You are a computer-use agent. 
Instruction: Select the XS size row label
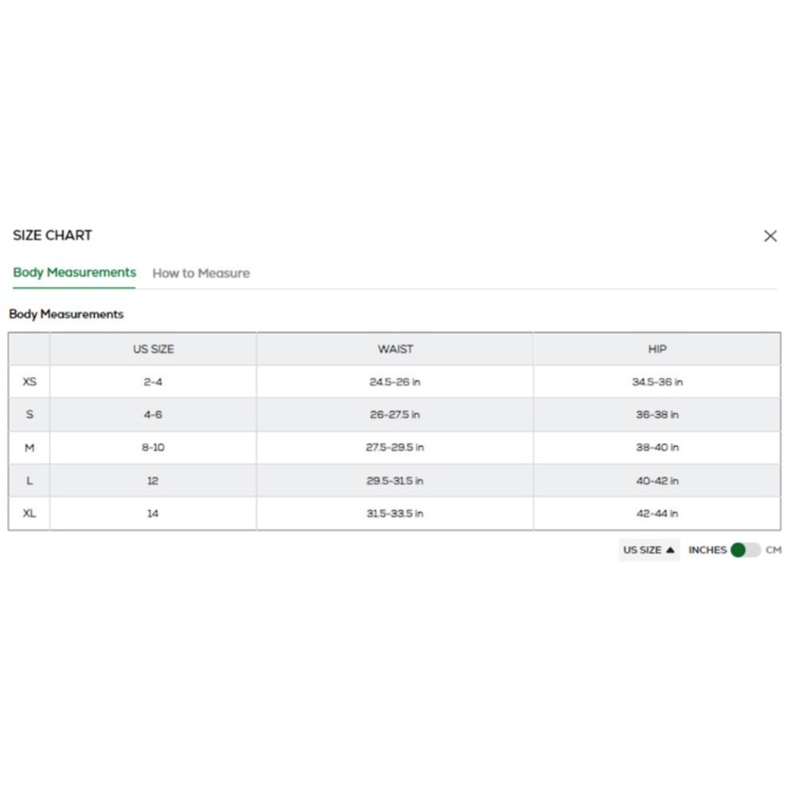click(29, 382)
